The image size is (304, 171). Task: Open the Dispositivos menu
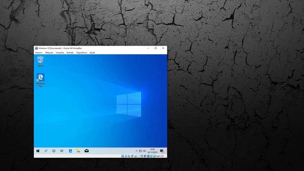coord(82,53)
